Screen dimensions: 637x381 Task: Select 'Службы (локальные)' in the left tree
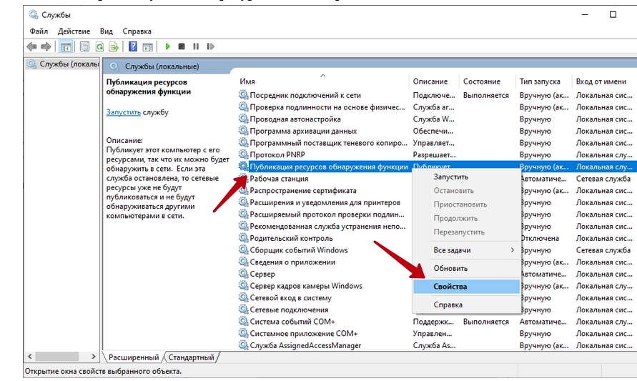63,64
